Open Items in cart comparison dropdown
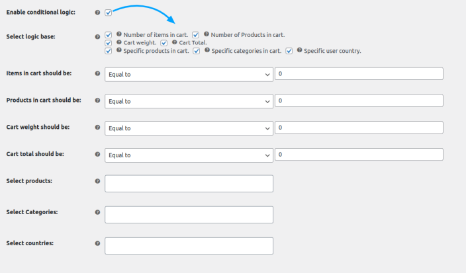This screenshot has height=273, width=466. click(189, 74)
